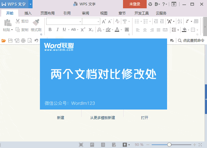Toggle bold formatting

[50, 30]
